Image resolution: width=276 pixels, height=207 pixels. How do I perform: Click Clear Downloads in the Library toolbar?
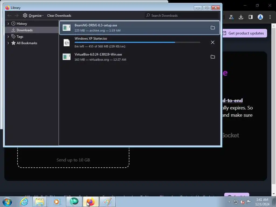(59, 15)
